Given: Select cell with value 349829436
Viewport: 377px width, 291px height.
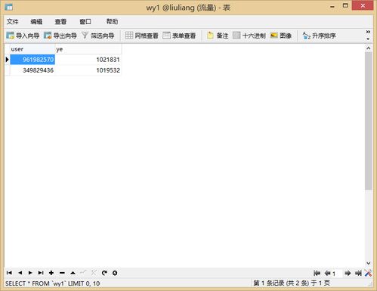Looking at the screenshot, I should pos(32,70).
